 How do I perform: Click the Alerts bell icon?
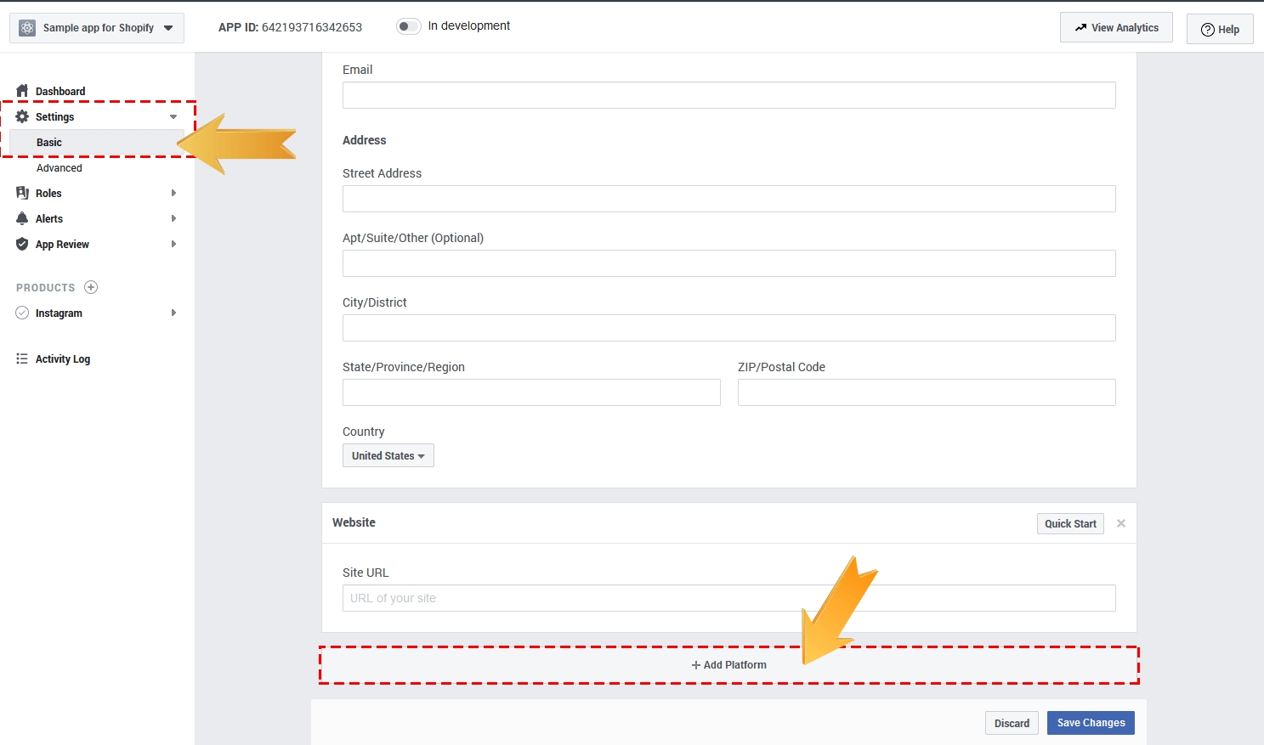pos(22,218)
